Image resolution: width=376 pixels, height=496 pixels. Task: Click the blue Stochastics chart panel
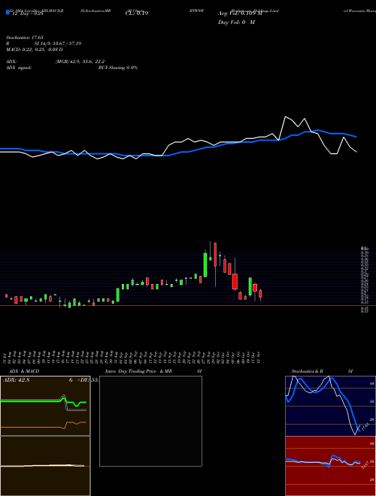330,406
